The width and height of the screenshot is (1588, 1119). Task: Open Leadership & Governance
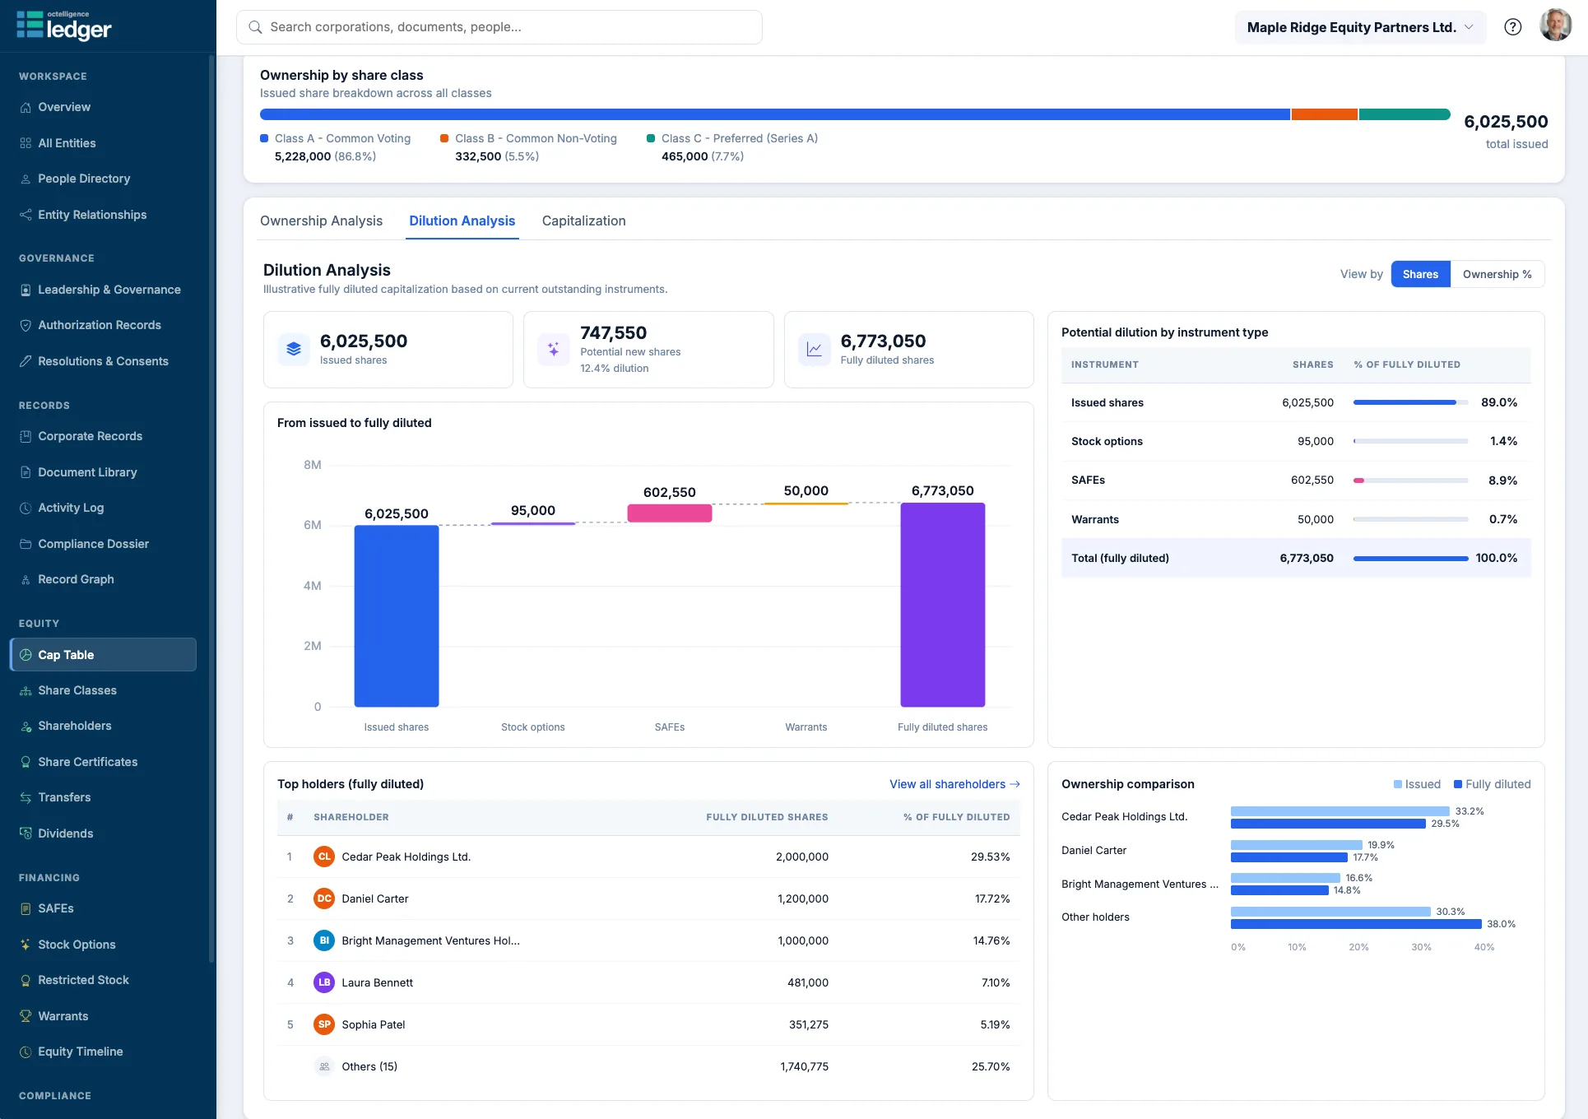point(103,290)
